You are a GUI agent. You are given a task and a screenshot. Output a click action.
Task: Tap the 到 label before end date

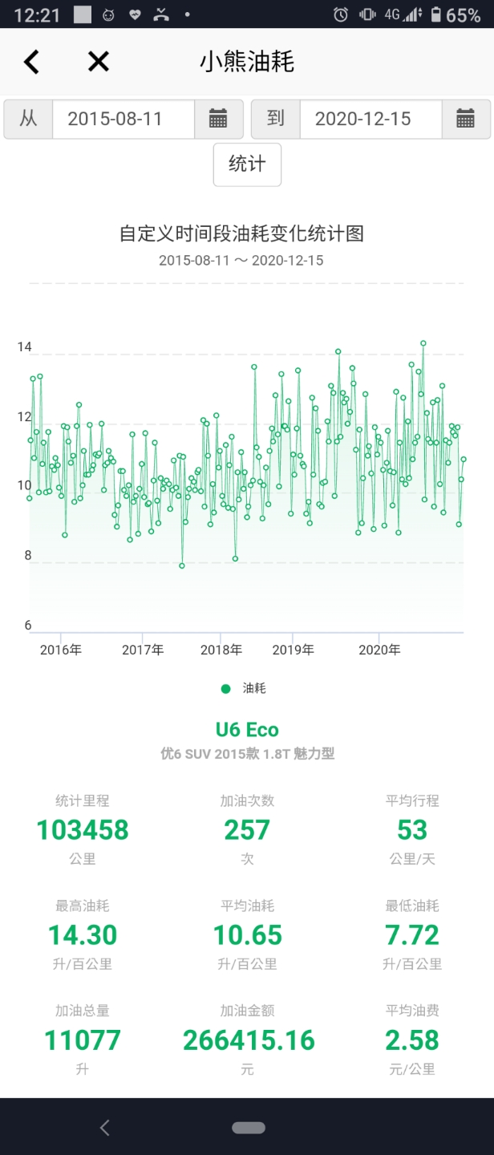(x=276, y=120)
